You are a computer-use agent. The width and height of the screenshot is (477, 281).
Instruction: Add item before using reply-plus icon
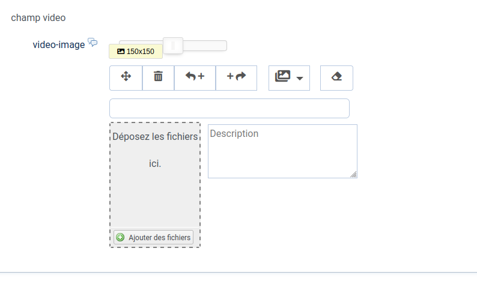[x=195, y=76]
